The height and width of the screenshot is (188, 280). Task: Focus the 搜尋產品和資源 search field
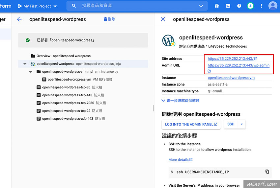click(137, 6)
